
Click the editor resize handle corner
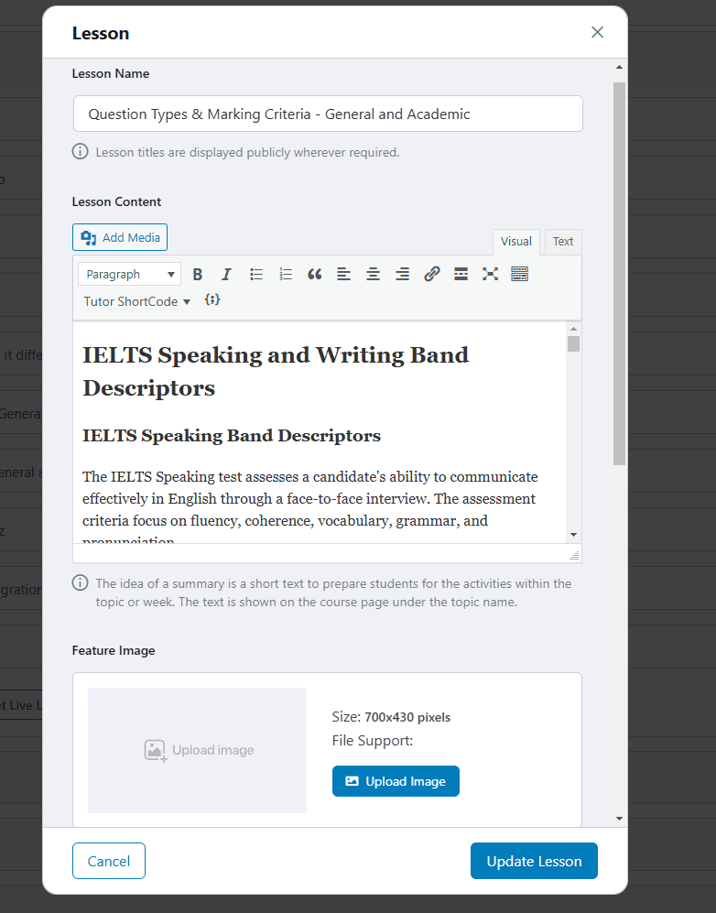(x=575, y=556)
